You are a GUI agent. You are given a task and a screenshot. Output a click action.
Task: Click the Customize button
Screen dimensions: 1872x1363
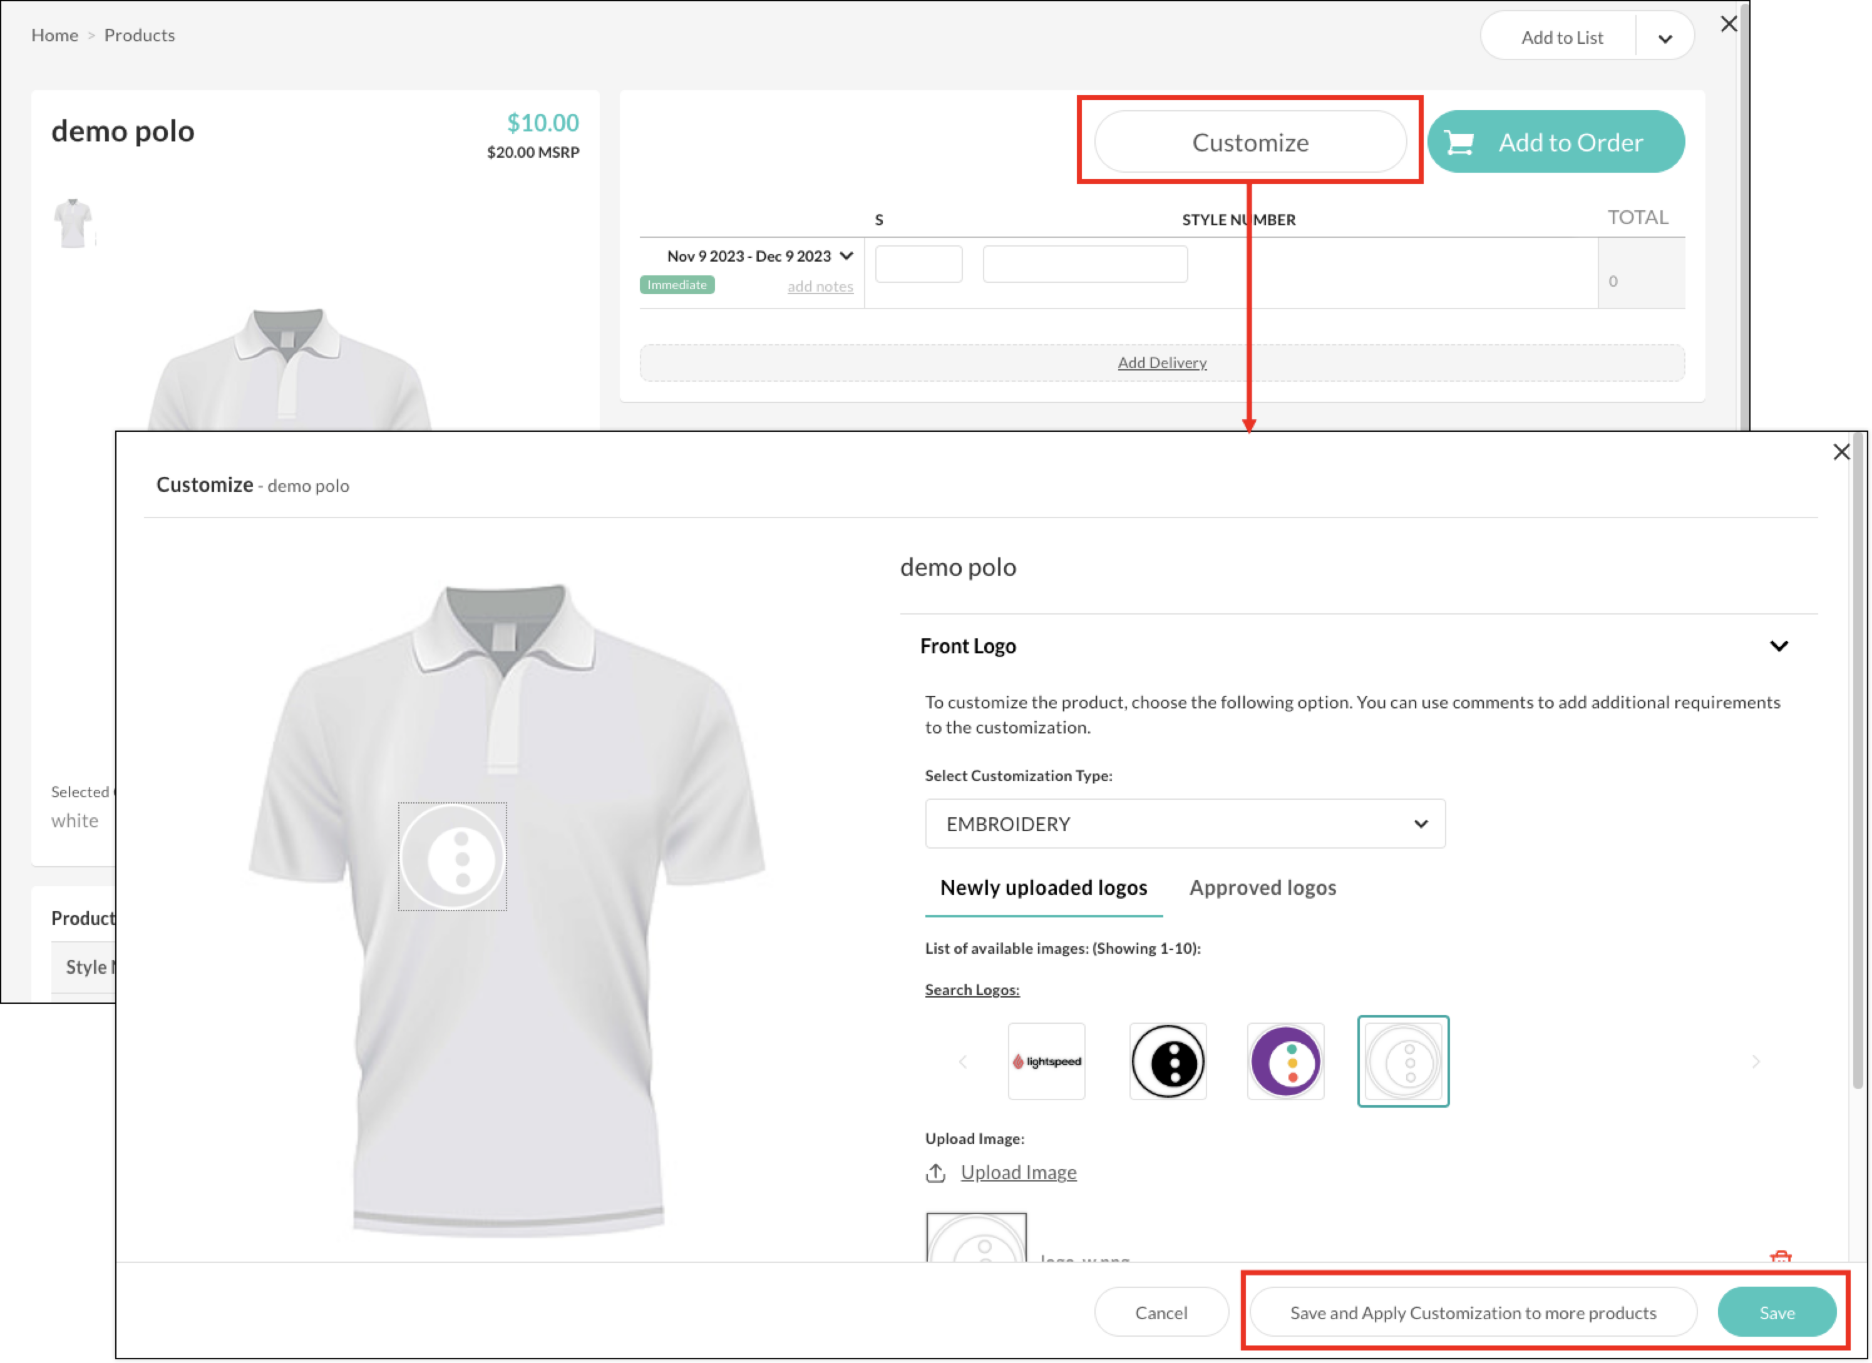coord(1250,142)
